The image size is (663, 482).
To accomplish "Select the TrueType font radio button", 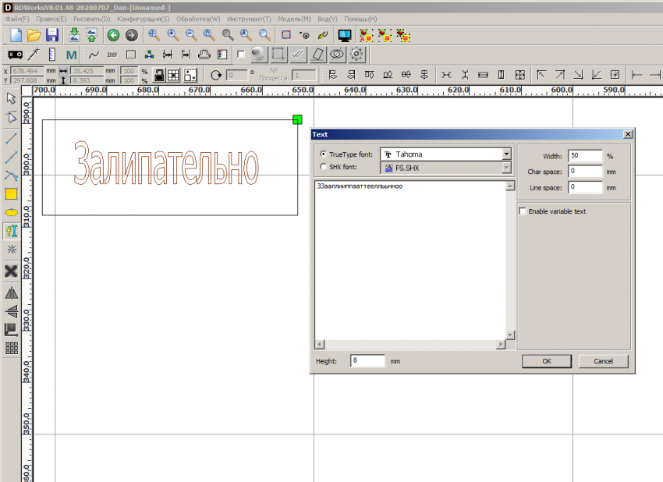I will [x=324, y=154].
